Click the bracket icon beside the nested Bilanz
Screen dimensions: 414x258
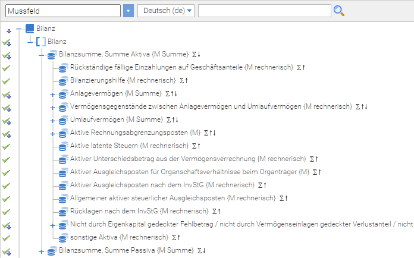coord(41,42)
